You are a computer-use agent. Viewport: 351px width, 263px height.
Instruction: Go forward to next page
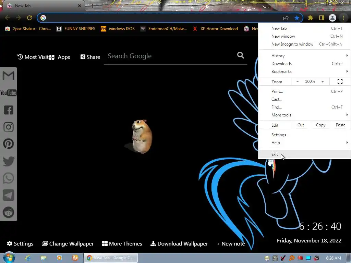click(x=19, y=18)
